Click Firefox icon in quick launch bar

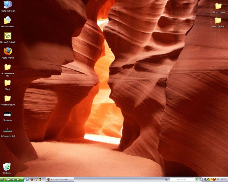pos(32,179)
